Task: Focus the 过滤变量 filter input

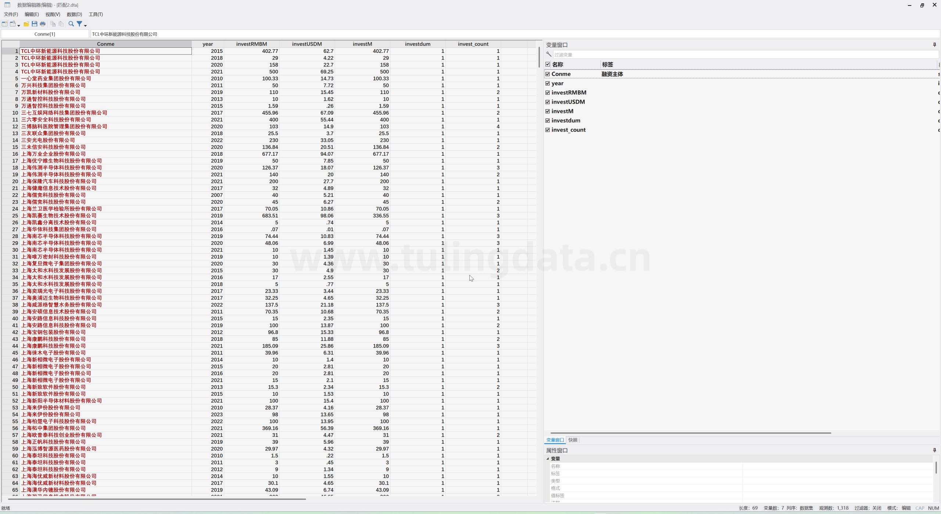Action: click(x=745, y=54)
